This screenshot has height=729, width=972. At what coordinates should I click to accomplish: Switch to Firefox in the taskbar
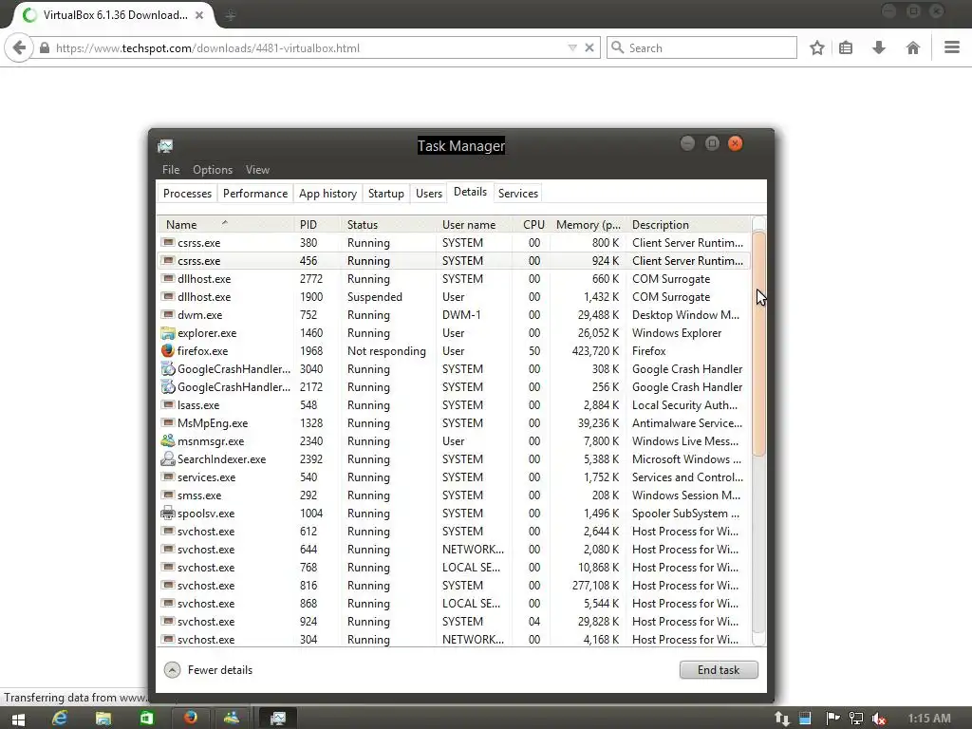click(190, 718)
